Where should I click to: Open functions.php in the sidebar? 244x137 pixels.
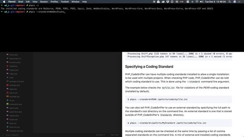(15, 62)
